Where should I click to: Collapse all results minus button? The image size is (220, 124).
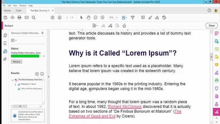tap(42, 74)
